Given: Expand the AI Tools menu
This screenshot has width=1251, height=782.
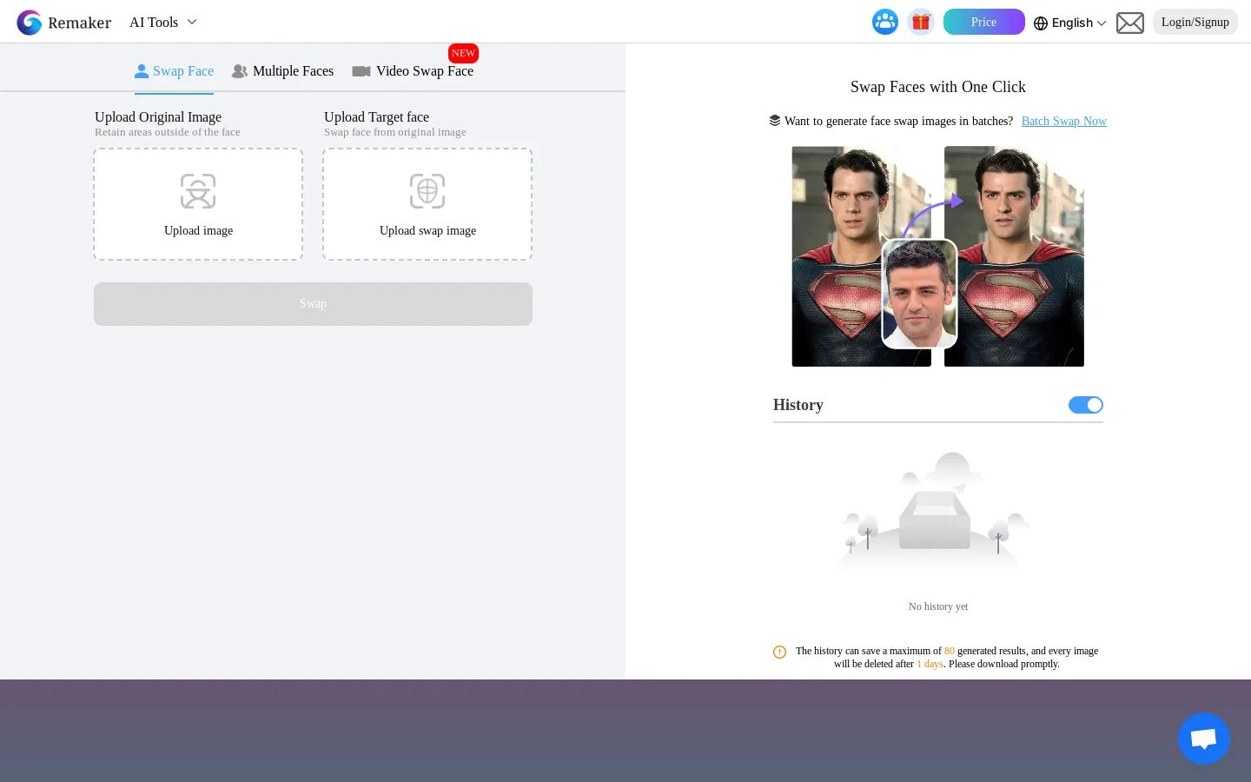Looking at the screenshot, I should point(154,23).
